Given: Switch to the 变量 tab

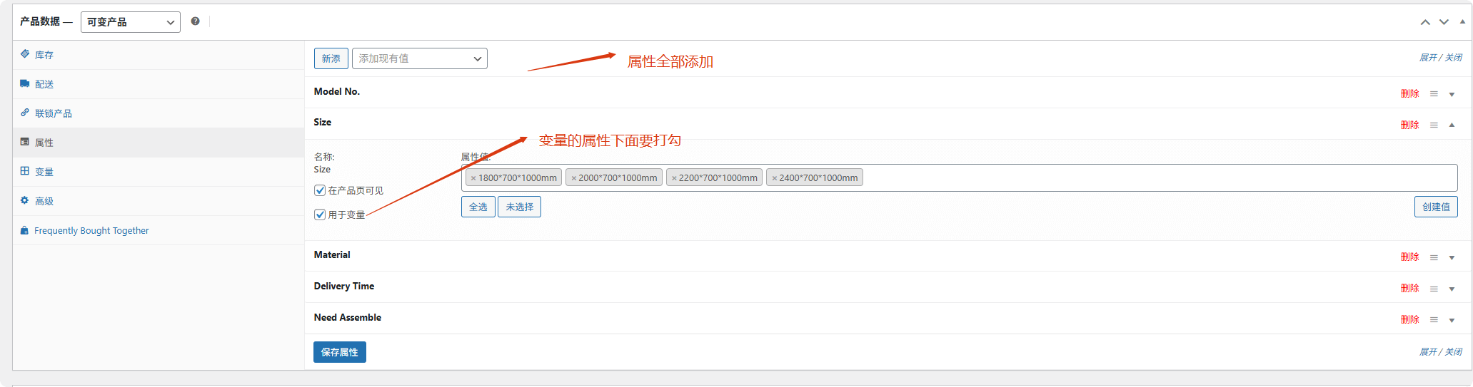Looking at the screenshot, I should (x=44, y=172).
